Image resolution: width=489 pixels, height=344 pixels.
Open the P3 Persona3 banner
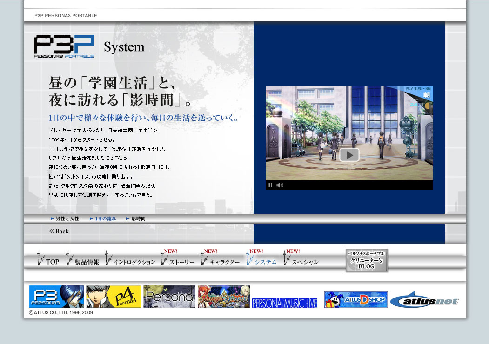tap(56, 297)
